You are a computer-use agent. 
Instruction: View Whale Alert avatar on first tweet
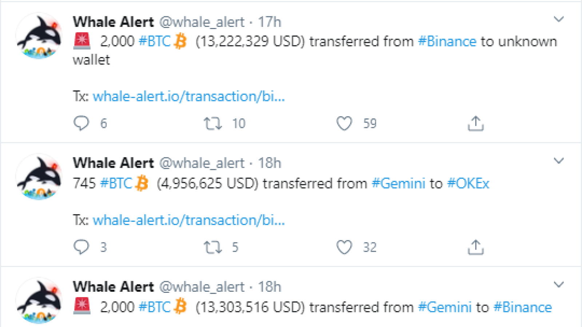39,36
